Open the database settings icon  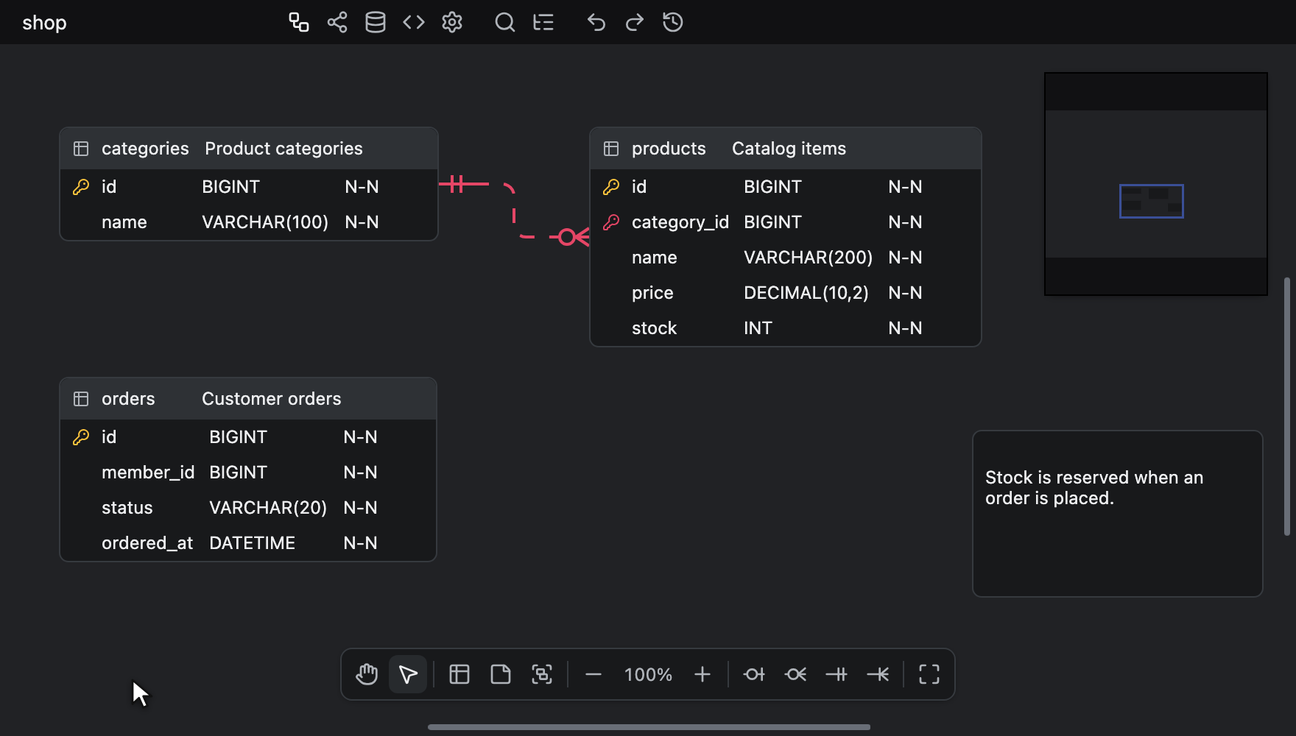376,22
